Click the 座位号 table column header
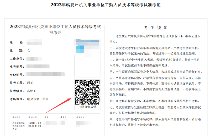This screenshot has width=210, height=136. [x=63, y=117]
